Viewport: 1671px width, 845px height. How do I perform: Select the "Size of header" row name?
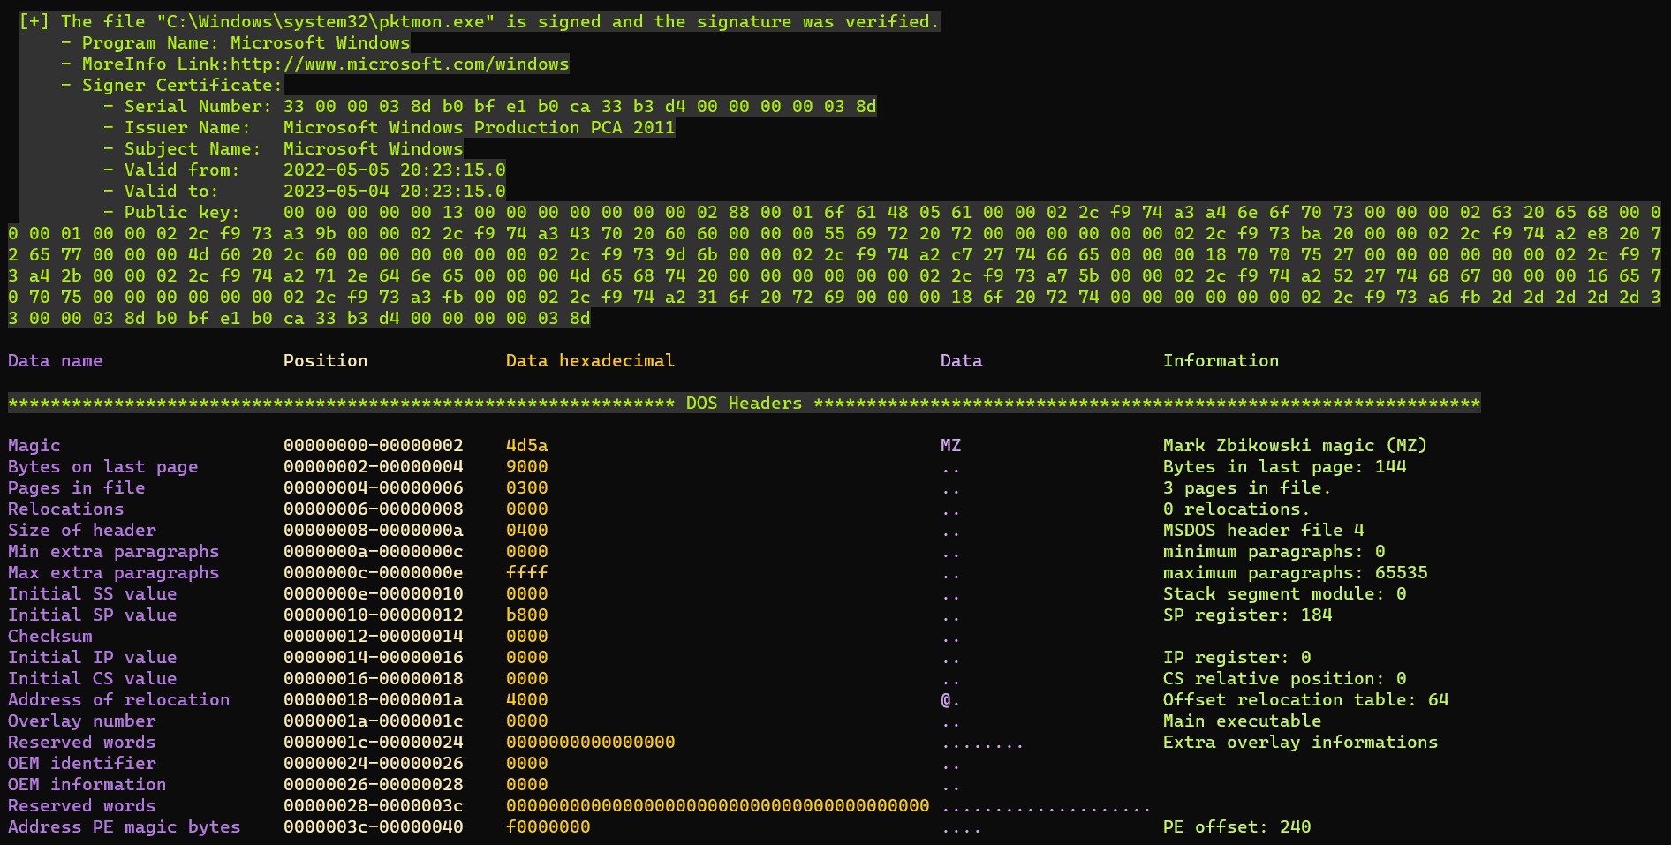[82, 531]
